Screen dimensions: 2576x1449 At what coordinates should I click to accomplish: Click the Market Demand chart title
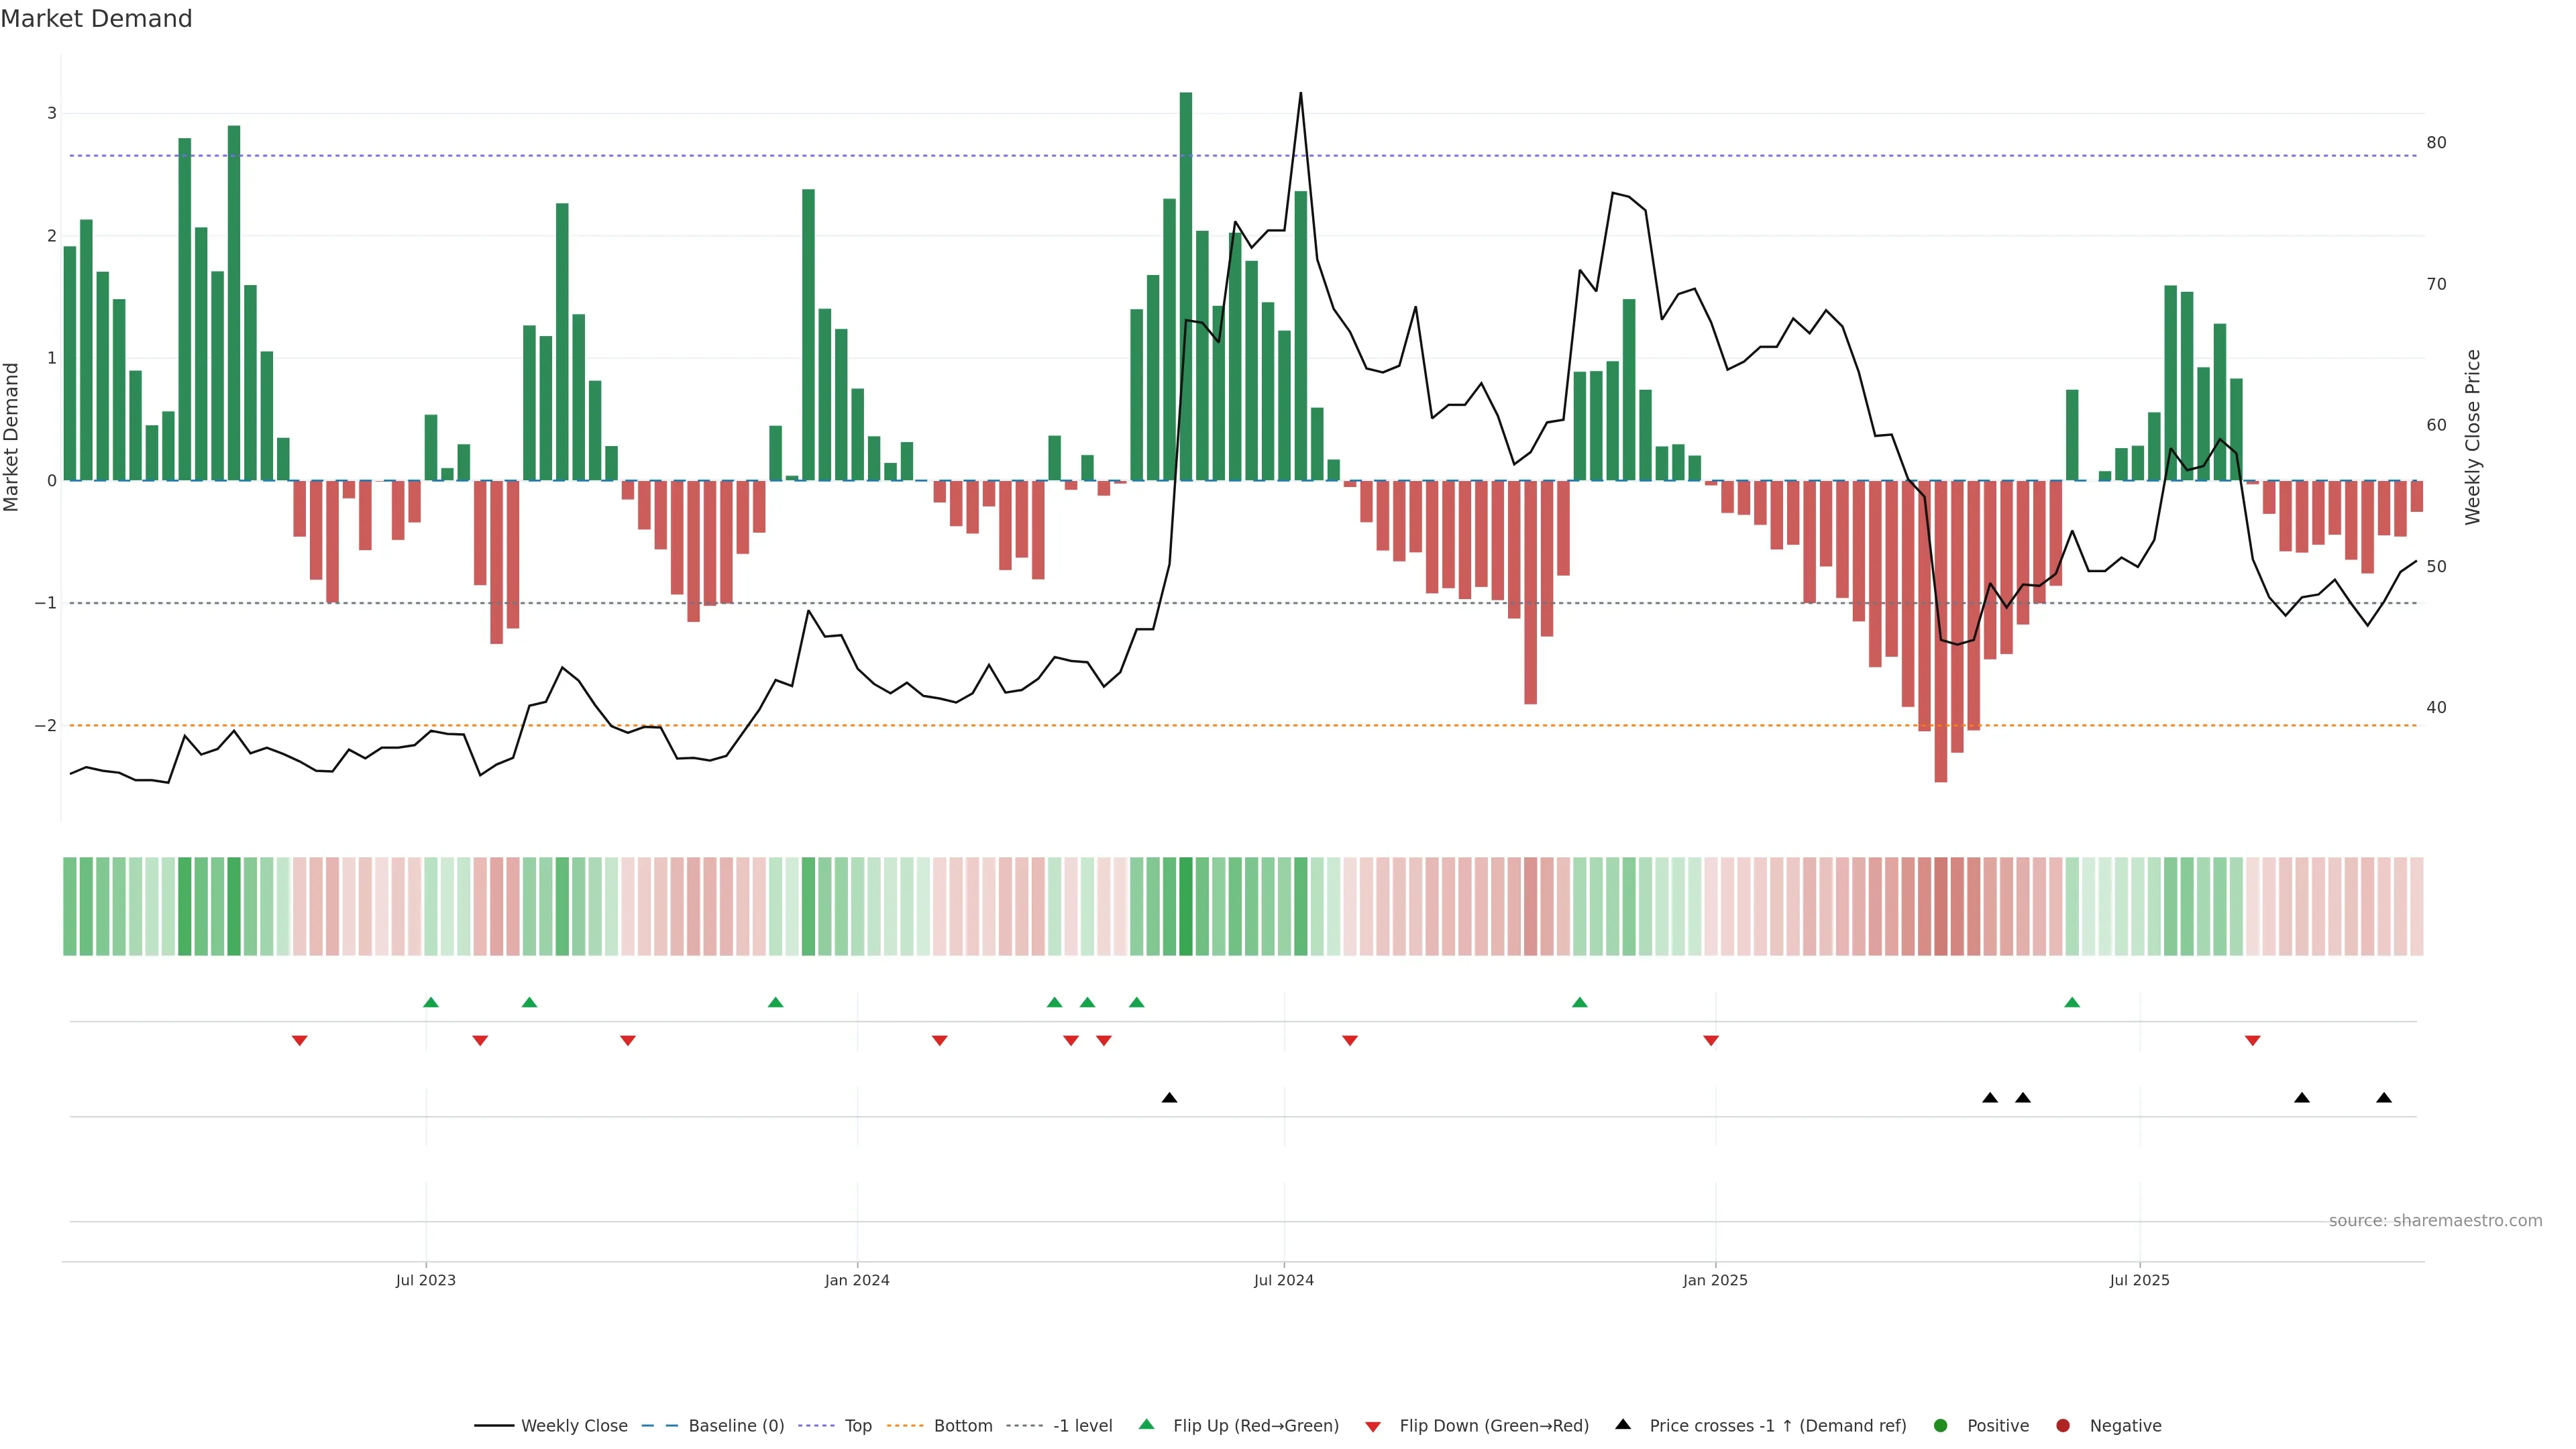96,19
